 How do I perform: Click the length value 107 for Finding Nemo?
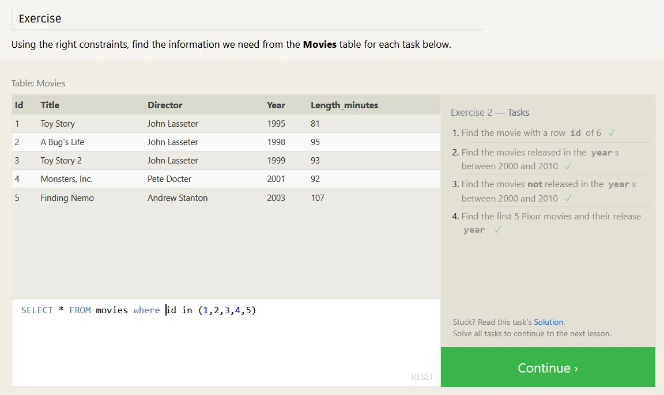tap(317, 198)
